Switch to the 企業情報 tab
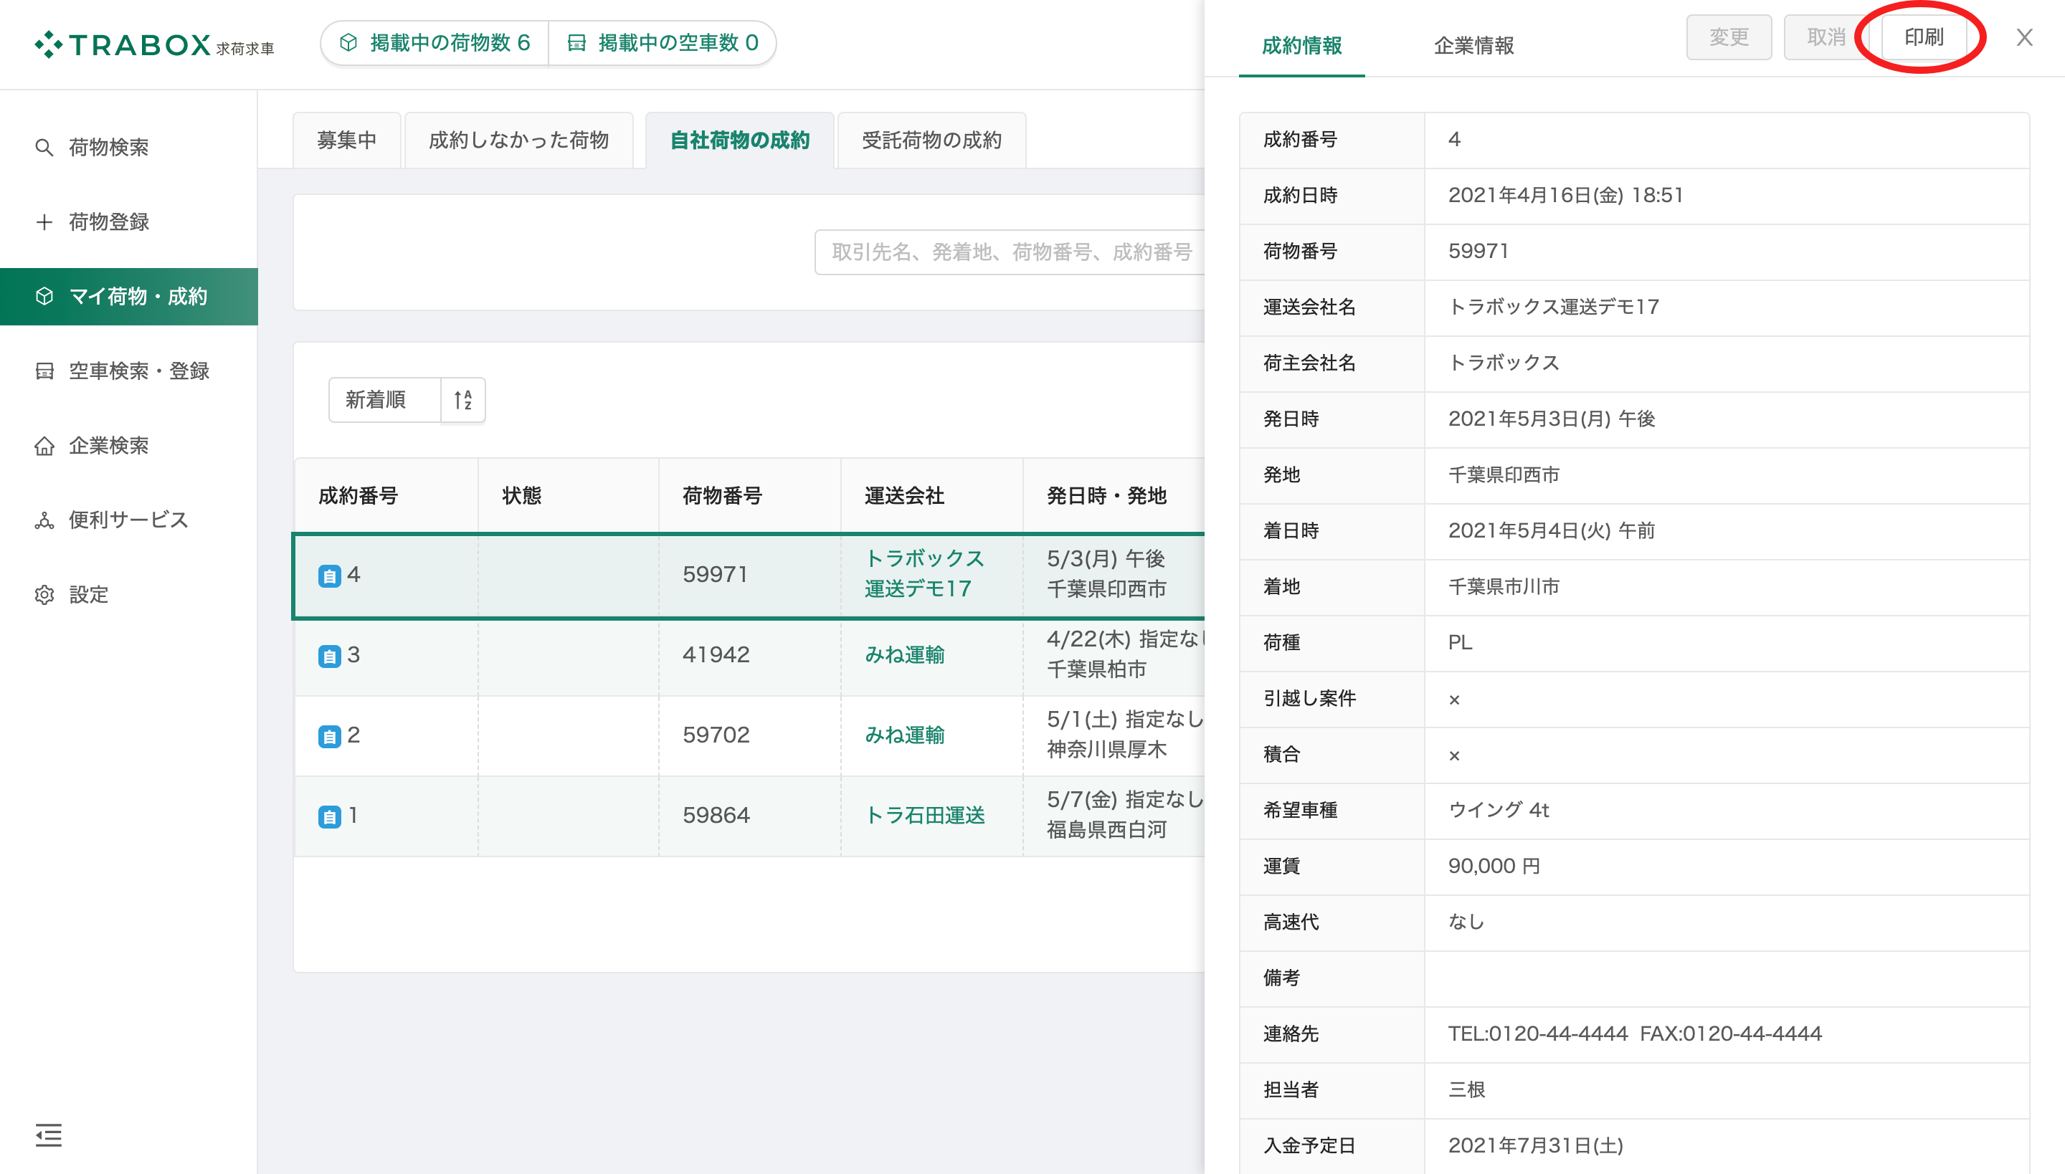 pyautogui.click(x=1473, y=45)
